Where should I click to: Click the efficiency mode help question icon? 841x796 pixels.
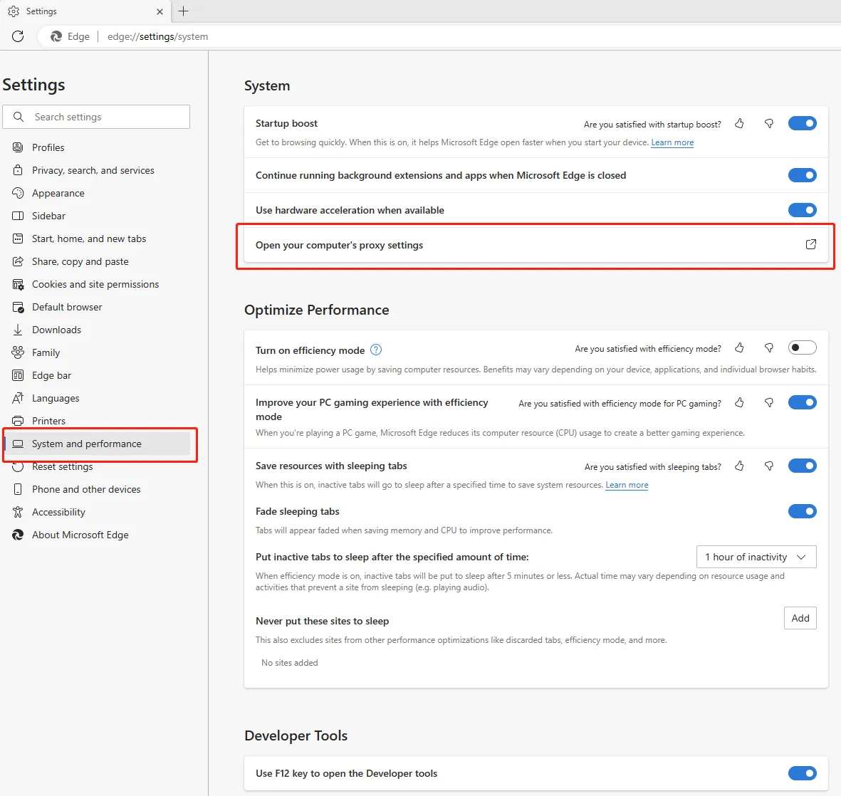pyautogui.click(x=376, y=350)
